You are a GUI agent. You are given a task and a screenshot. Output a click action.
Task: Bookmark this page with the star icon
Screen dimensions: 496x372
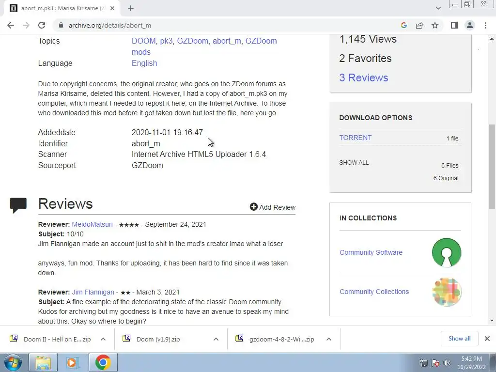[x=435, y=25]
